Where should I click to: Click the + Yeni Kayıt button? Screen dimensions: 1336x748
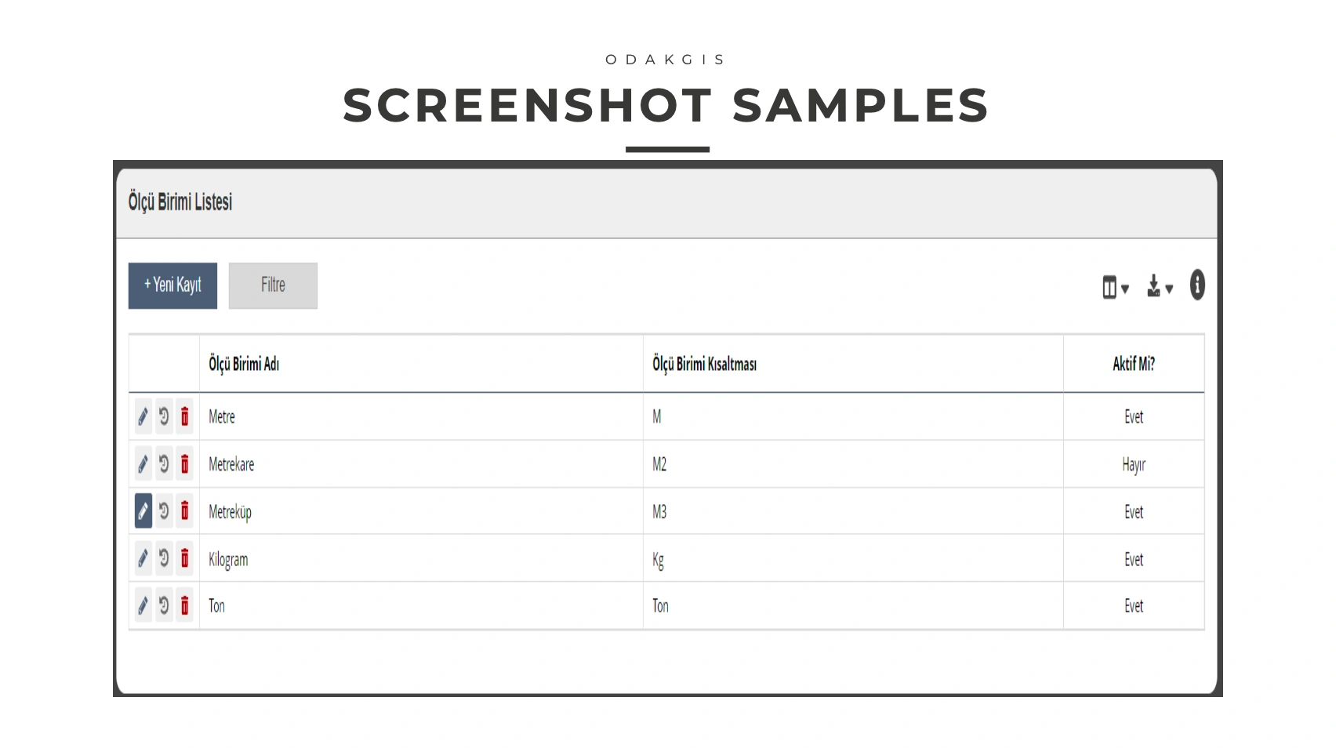(172, 285)
